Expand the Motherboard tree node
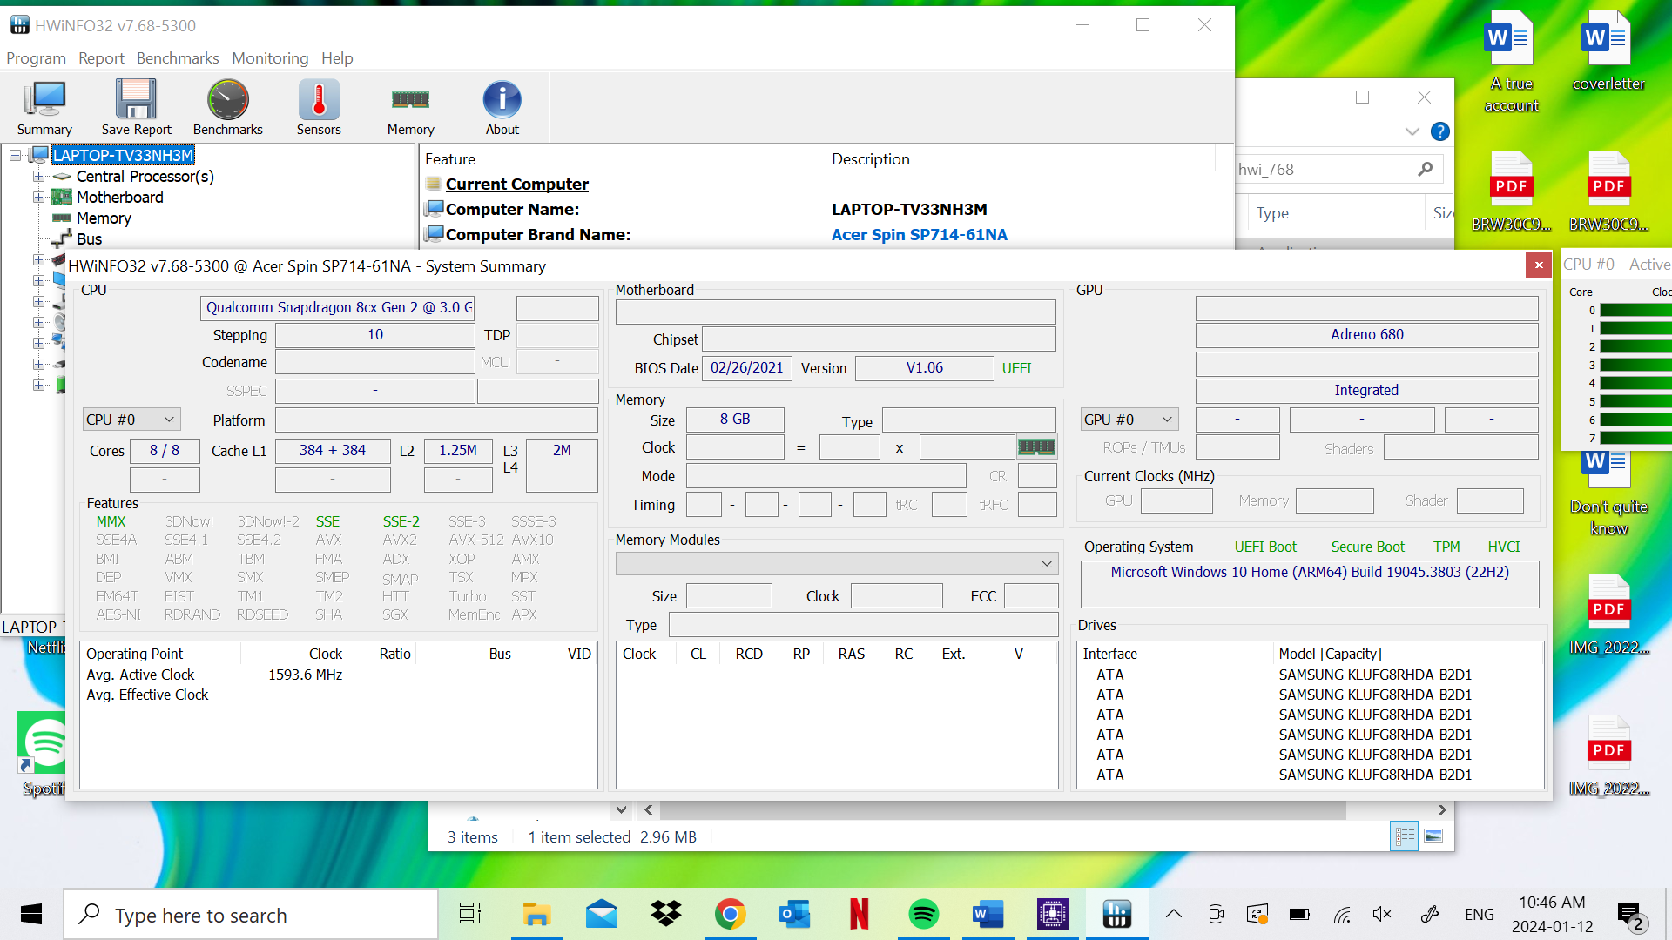 pyautogui.click(x=38, y=197)
